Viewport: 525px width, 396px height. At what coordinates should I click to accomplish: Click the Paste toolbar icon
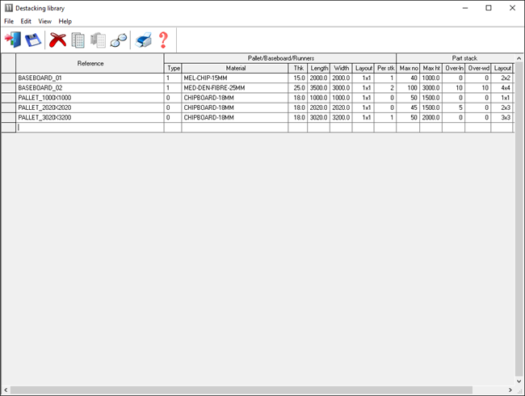(x=99, y=40)
